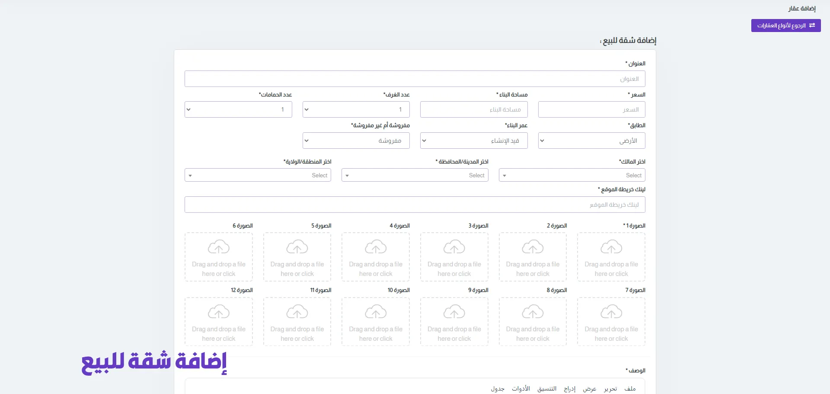This screenshot has width=830, height=394.
Task: Click the upload cloud icon for الصورة 4
Action: 376,247
